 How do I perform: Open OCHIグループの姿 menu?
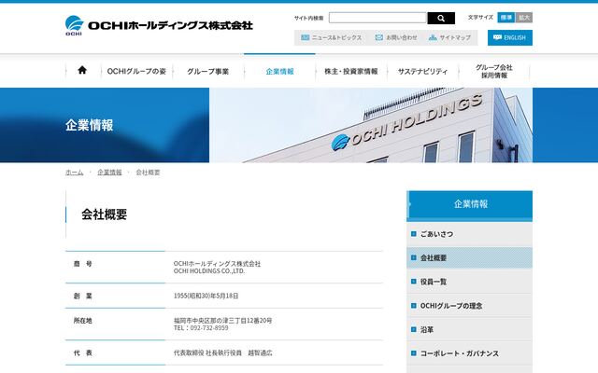(136, 71)
